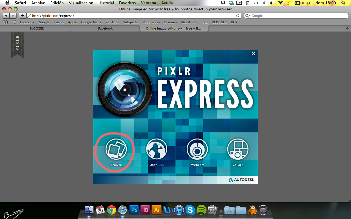Screen dimensions: 351x219
Task: Open the YouTube bookmark
Action: [112, 22]
